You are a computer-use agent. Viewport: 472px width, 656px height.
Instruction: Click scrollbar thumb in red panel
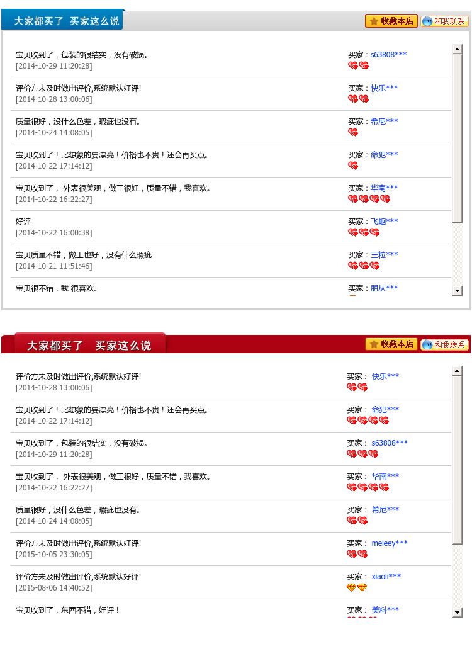click(458, 460)
